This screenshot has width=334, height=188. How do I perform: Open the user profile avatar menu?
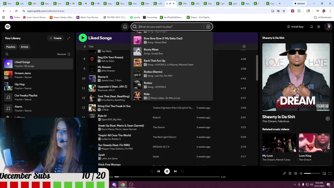(328, 27)
